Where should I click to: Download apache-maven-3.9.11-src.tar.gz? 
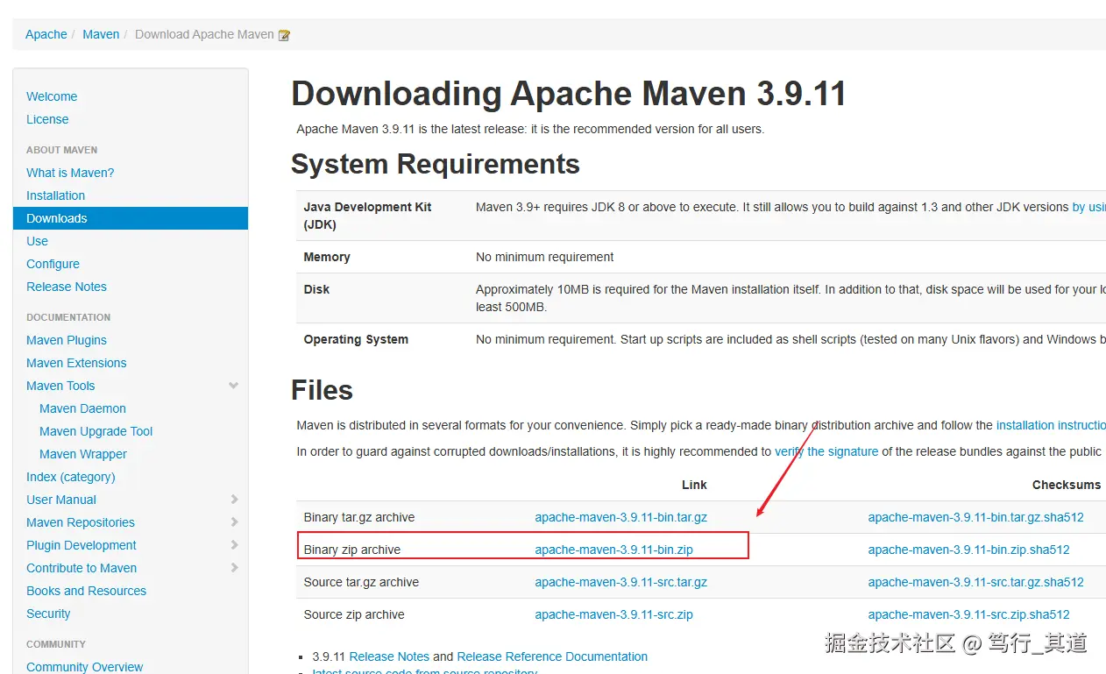pyautogui.click(x=621, y=582)
